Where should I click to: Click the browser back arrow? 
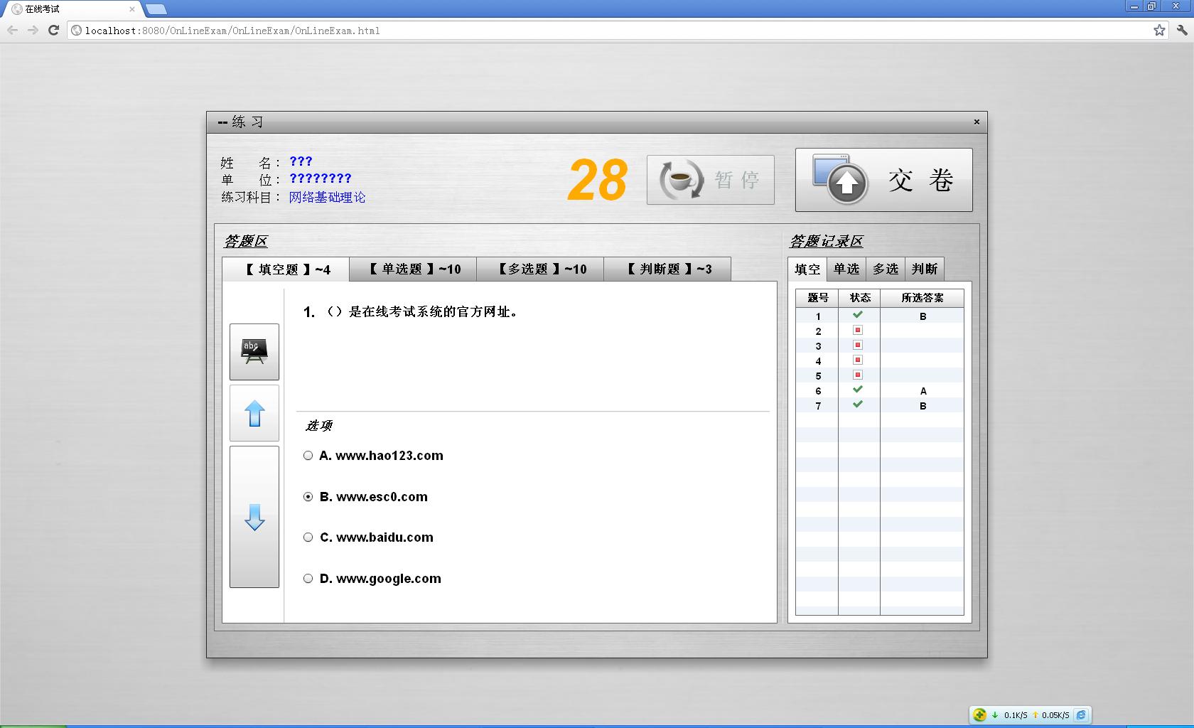pyautogui.click(x=13, y=31)
